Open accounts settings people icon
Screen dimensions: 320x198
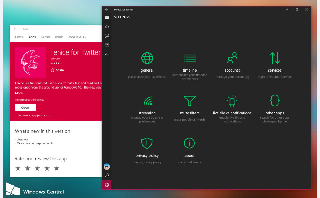pyautogui.click(x=232, y=58)
